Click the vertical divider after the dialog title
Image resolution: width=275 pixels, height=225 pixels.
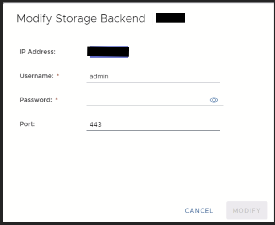point(152,19)
